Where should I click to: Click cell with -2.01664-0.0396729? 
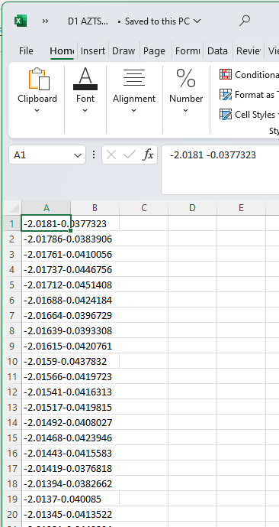tap(46, 316)
